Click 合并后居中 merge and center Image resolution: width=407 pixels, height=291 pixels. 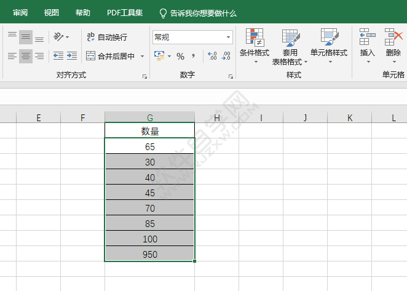coord(110,56)
